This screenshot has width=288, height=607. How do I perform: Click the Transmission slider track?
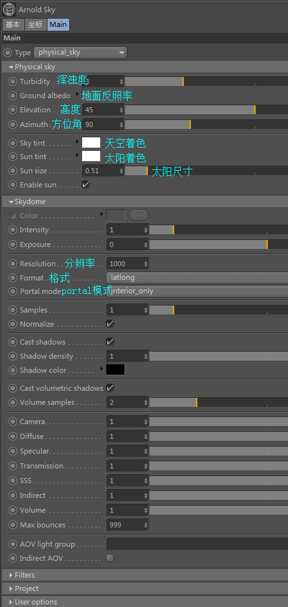(x=219, y=466)
